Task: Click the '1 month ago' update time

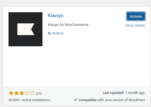Action: (x=135, y=93)
